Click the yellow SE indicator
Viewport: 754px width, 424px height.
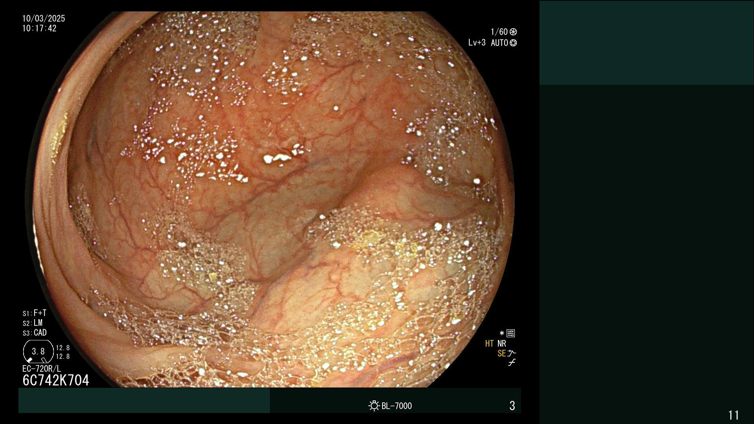click(501, 353)
